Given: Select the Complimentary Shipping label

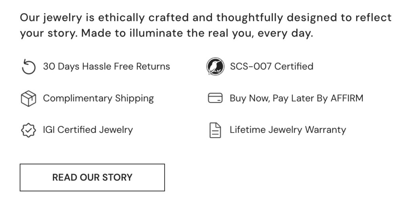Looking at the screenshot, I should point(98,98).
